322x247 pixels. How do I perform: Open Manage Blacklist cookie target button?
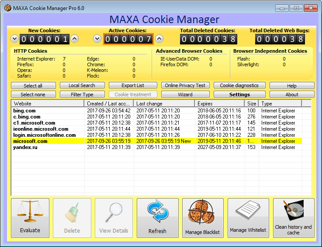point(203,218)
